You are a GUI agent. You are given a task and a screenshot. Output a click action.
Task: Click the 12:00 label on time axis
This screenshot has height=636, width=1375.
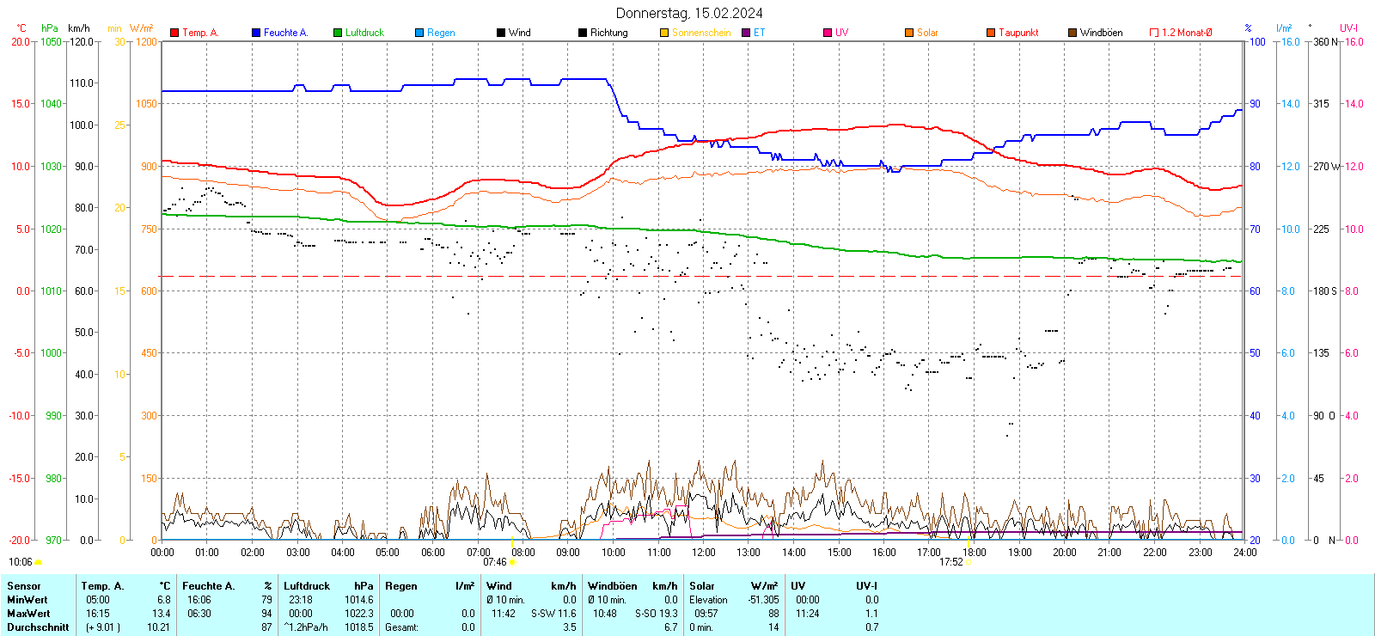[704, 552]
